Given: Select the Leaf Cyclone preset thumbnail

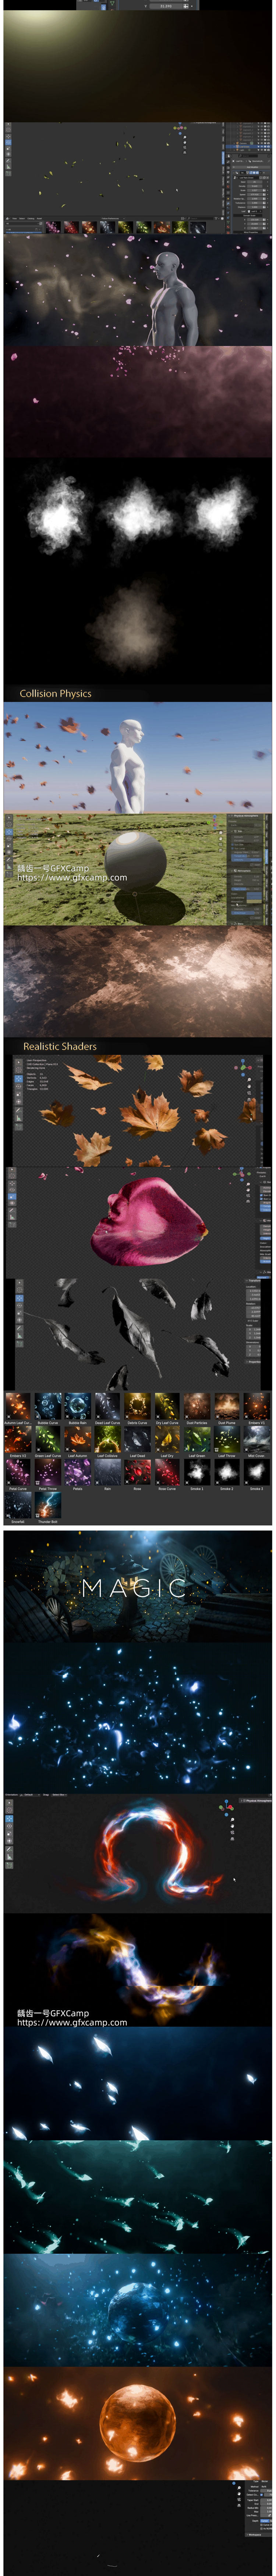Looking at the screenshot, I should (x=107, y=1439).
